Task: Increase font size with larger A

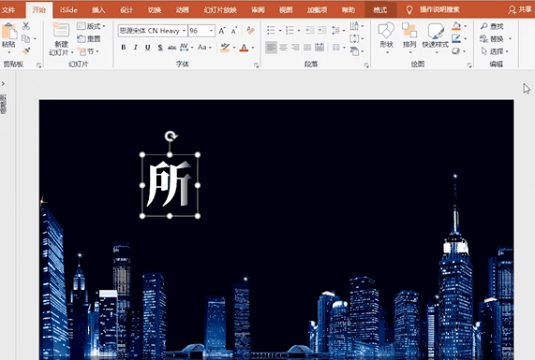Action: tap(222, 31)
